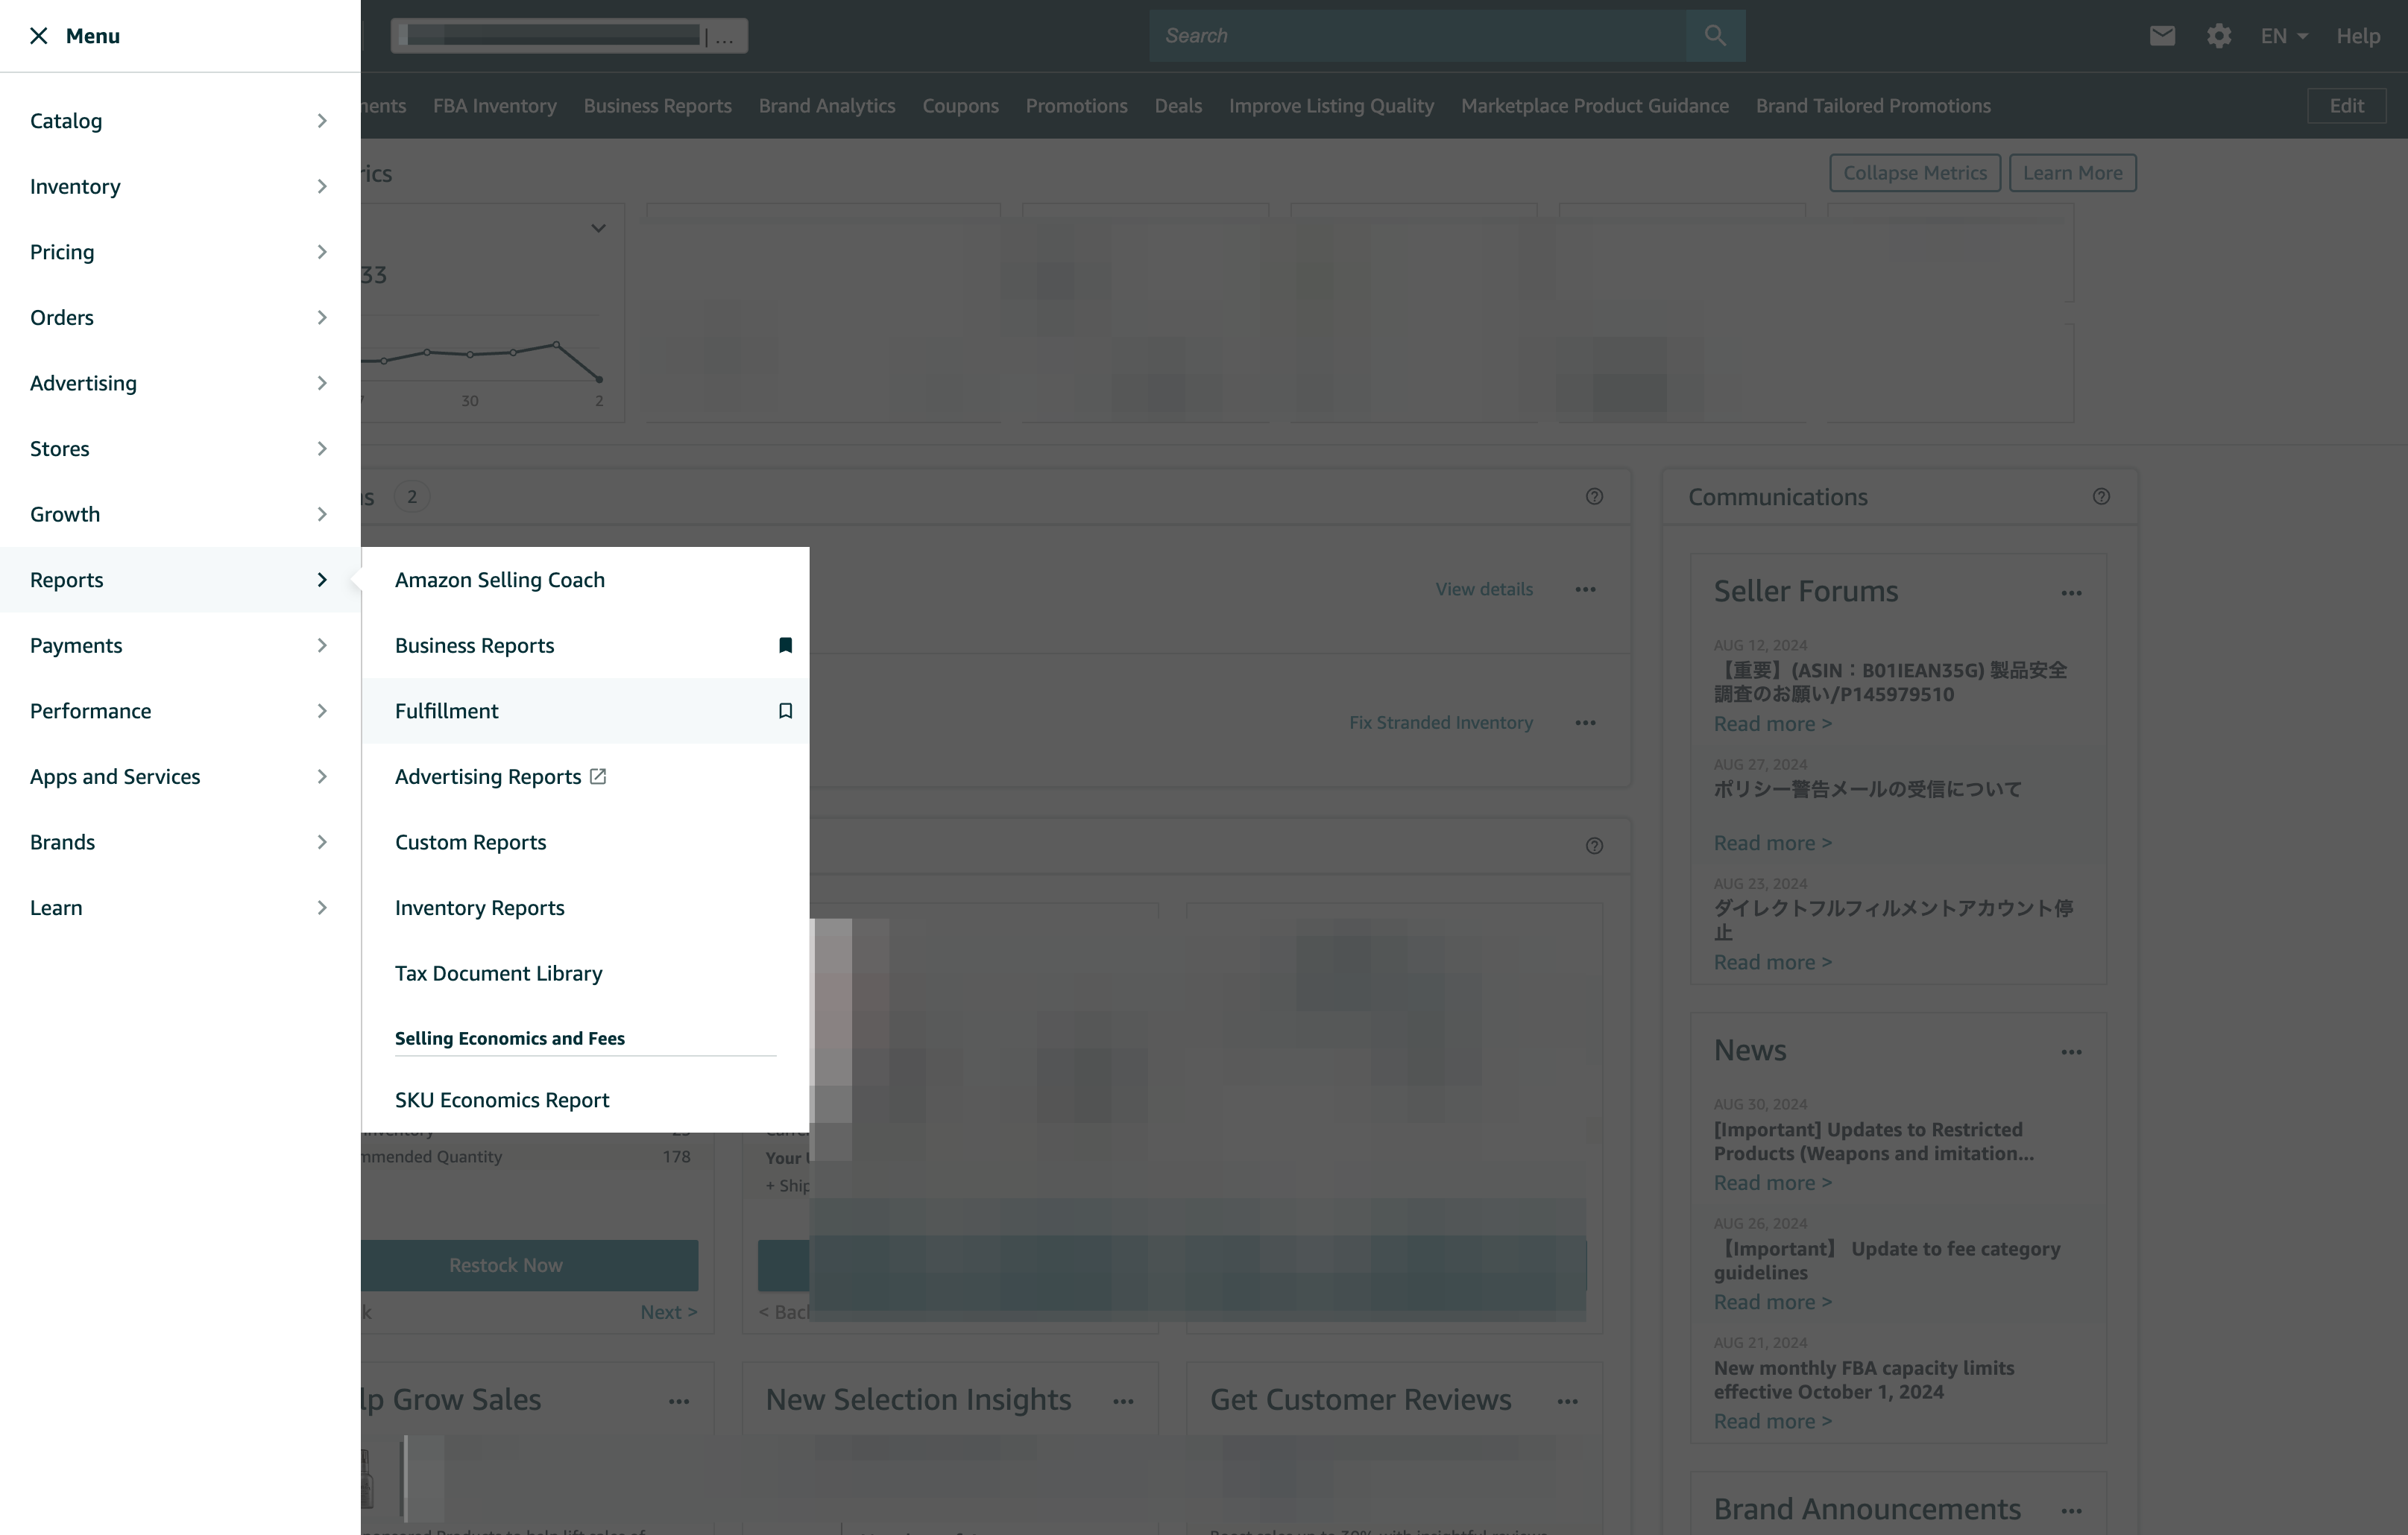Expand the Pricing menu section
The image size is (2408, 1535).
180,252
